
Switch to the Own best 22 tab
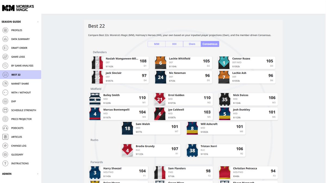(x=192, y=44)
